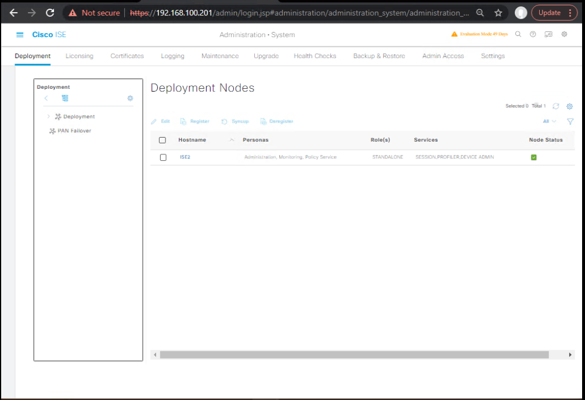Open the browser three-dot menu
The height and width of the screenshot is (400, 585).
pyautogui.click(x=570, y=13)
